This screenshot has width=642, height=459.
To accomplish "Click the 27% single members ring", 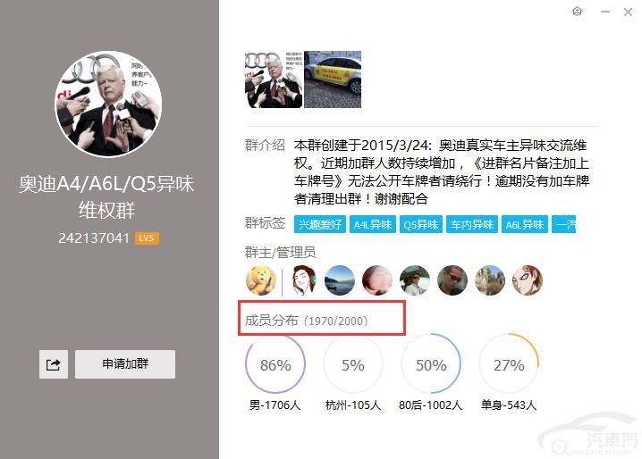I will [x=509, y=363].
